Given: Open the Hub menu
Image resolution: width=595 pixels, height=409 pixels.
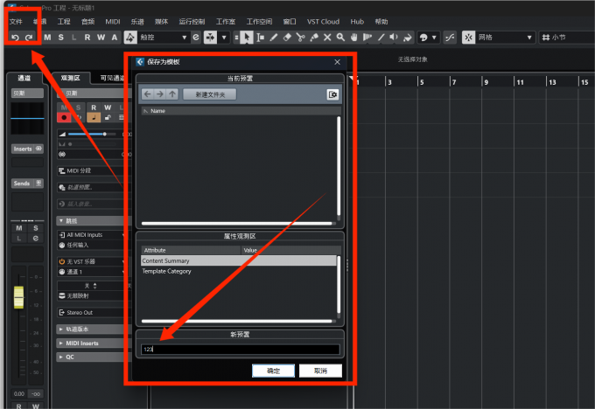Looking at the screenshot, I should pos(357,22).
